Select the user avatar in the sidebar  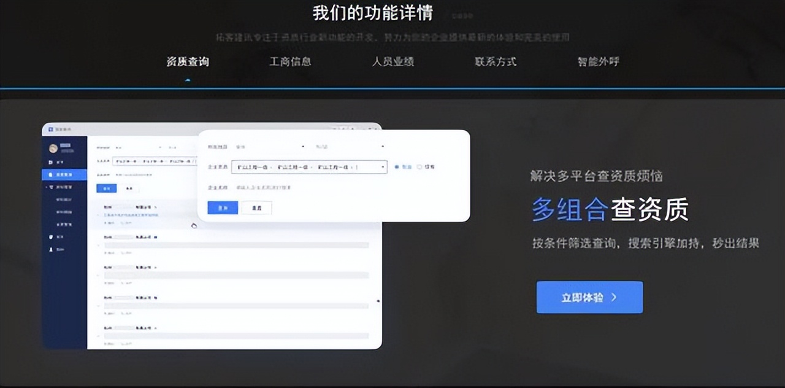coord(53,147)
